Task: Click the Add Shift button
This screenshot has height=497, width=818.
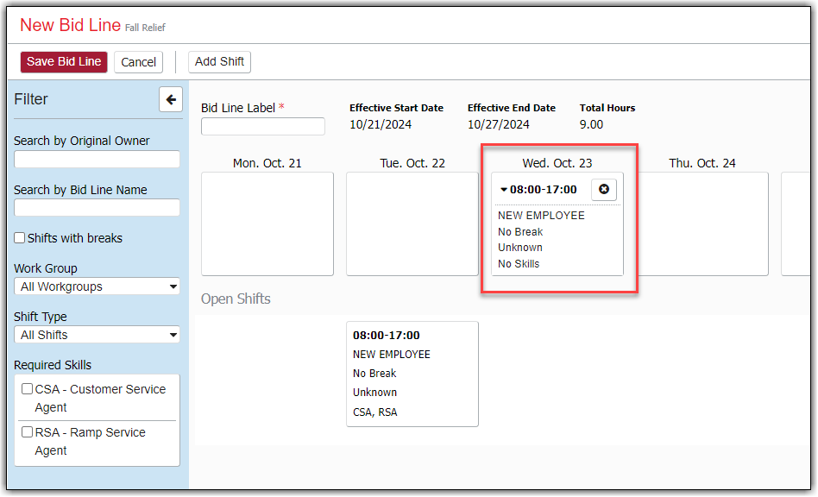Action: pyautogui.click(x=219, y=62)
